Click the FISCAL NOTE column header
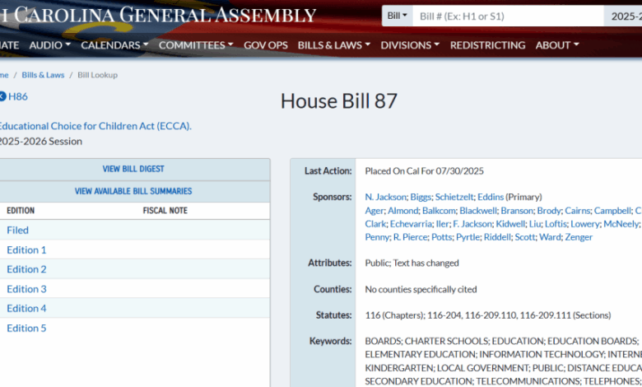This screenshot has width=642, height=387. (x=165, y=211)
